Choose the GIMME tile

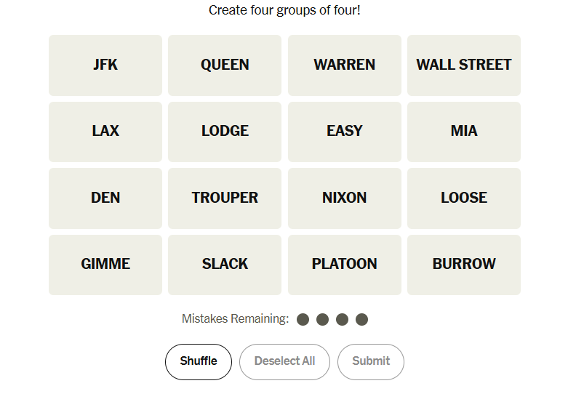105,265
